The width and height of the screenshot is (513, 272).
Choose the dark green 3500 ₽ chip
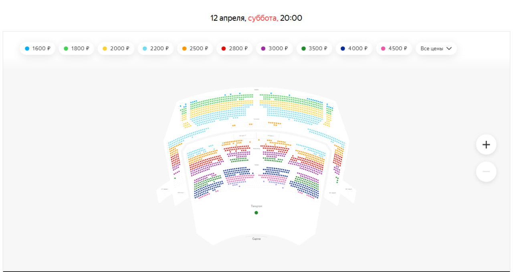(314, 48)
